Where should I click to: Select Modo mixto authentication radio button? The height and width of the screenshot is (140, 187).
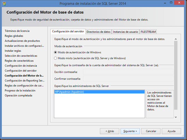click(55, 58)
